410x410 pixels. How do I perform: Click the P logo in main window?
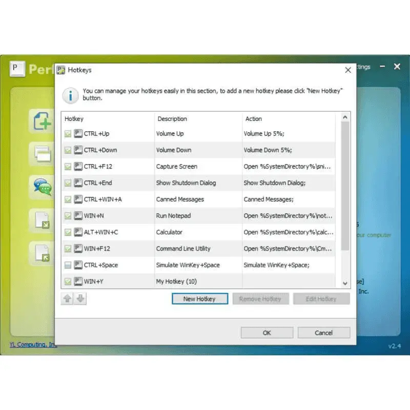[17, 69]
